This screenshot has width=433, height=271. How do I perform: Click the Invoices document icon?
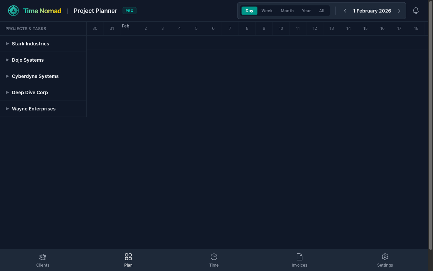299,256
